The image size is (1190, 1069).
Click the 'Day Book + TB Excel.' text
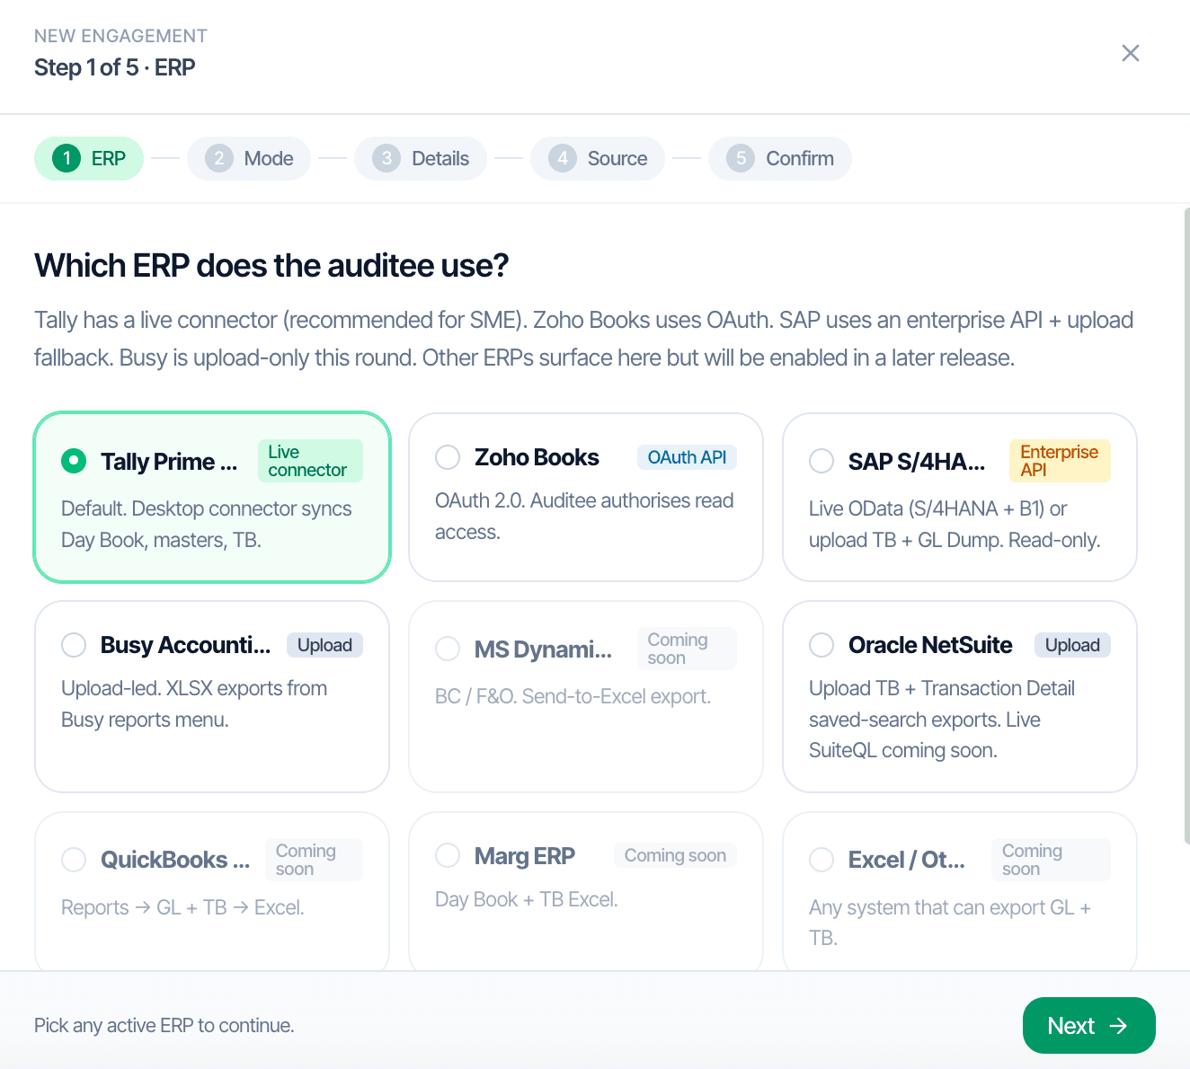pos(527,899)
